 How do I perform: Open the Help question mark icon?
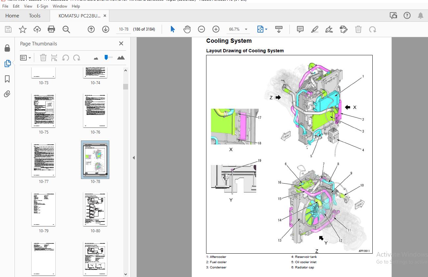click(x=407, y=15)
